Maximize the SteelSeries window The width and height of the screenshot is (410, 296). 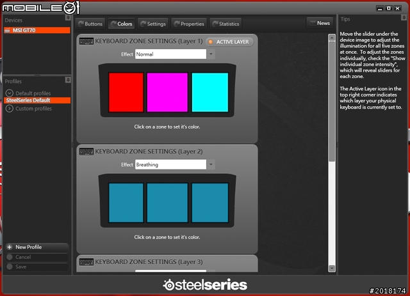pos(389,8)
